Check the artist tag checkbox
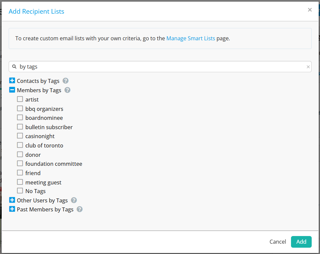This screenshot has width=320, height=254. 20,99
